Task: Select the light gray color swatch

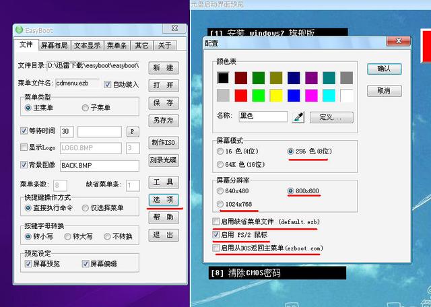Action: click(223, 96)
